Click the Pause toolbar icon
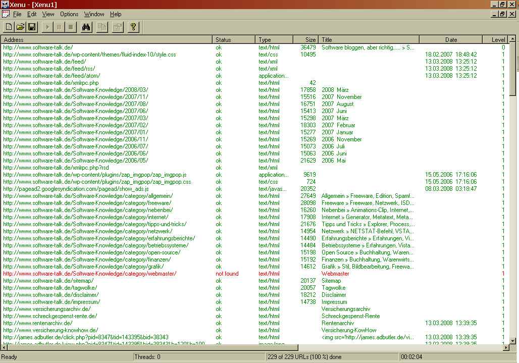 59,27
